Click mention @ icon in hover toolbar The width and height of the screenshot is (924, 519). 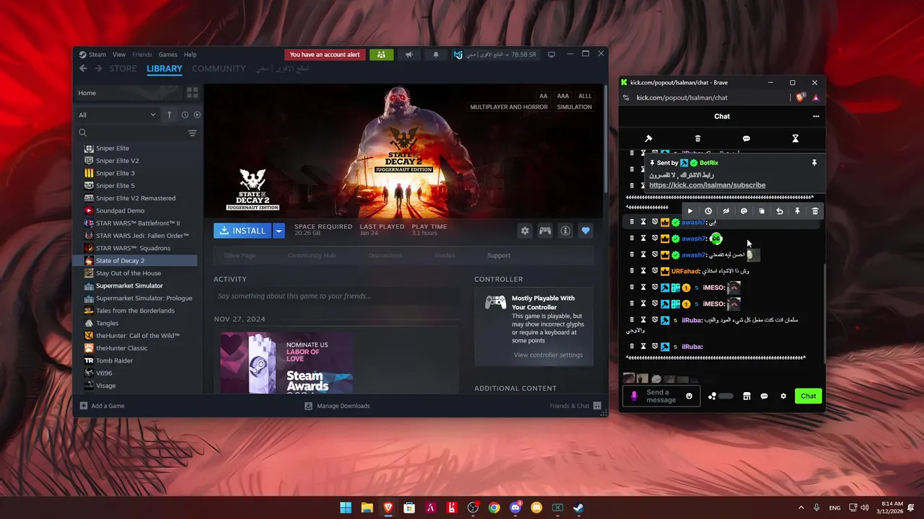[x=744, y=211]
